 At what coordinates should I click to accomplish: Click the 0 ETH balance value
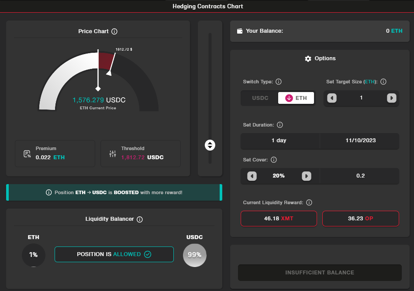[394, 31]
